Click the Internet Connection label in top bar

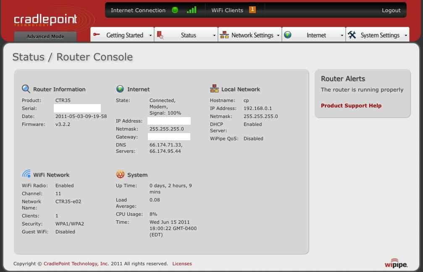tap(138, 10)
